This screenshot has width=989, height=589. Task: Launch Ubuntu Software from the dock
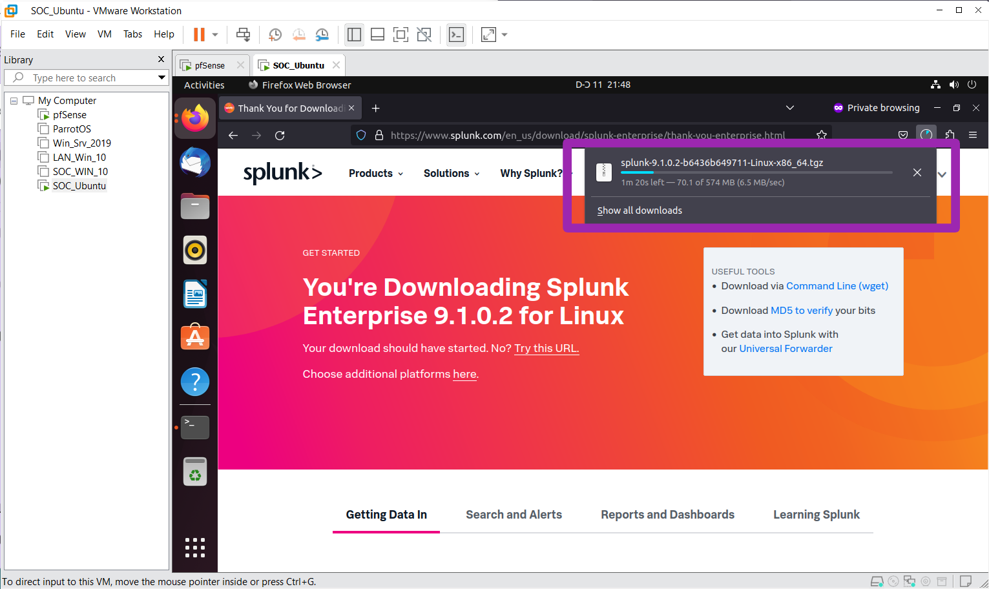(195, 338)
